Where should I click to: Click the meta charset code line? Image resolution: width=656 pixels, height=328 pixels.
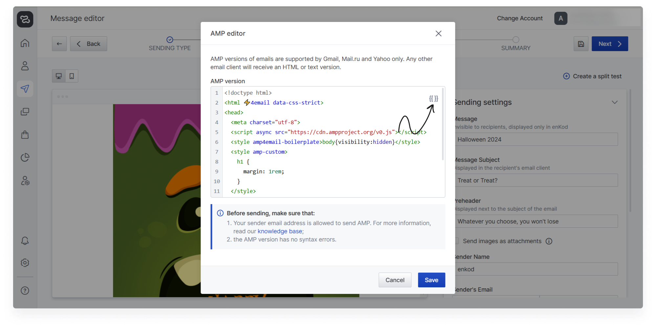(265, 122)
